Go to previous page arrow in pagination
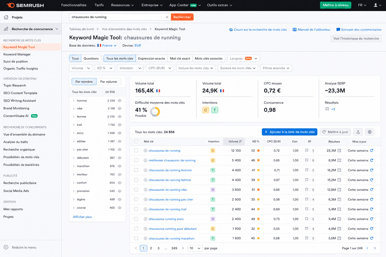This screenshot has width=386, height=257. click(x=136, y=248)
